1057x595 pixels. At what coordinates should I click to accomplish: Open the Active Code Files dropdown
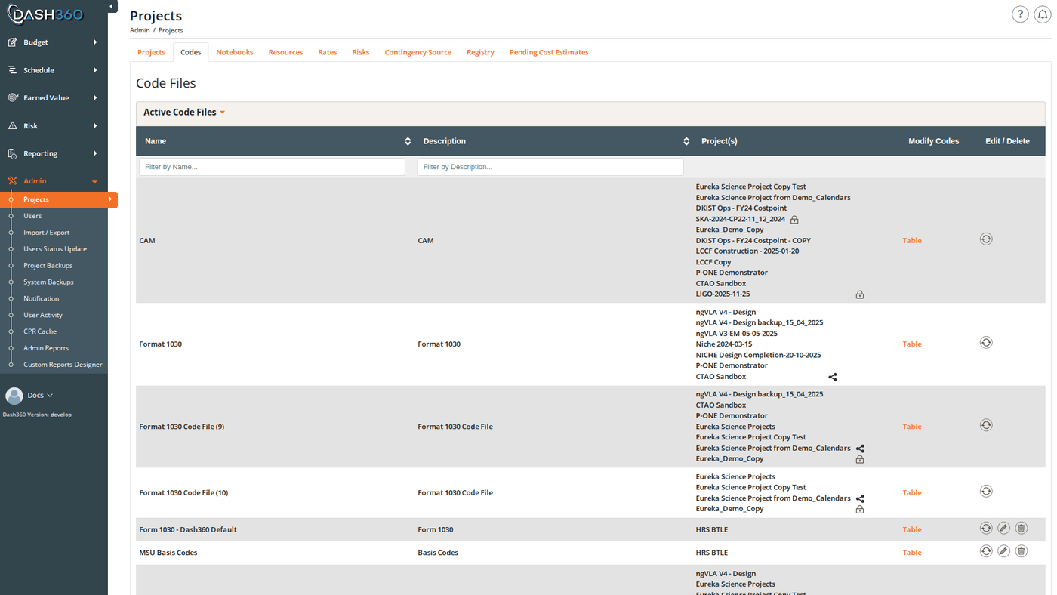pos(184,113)
